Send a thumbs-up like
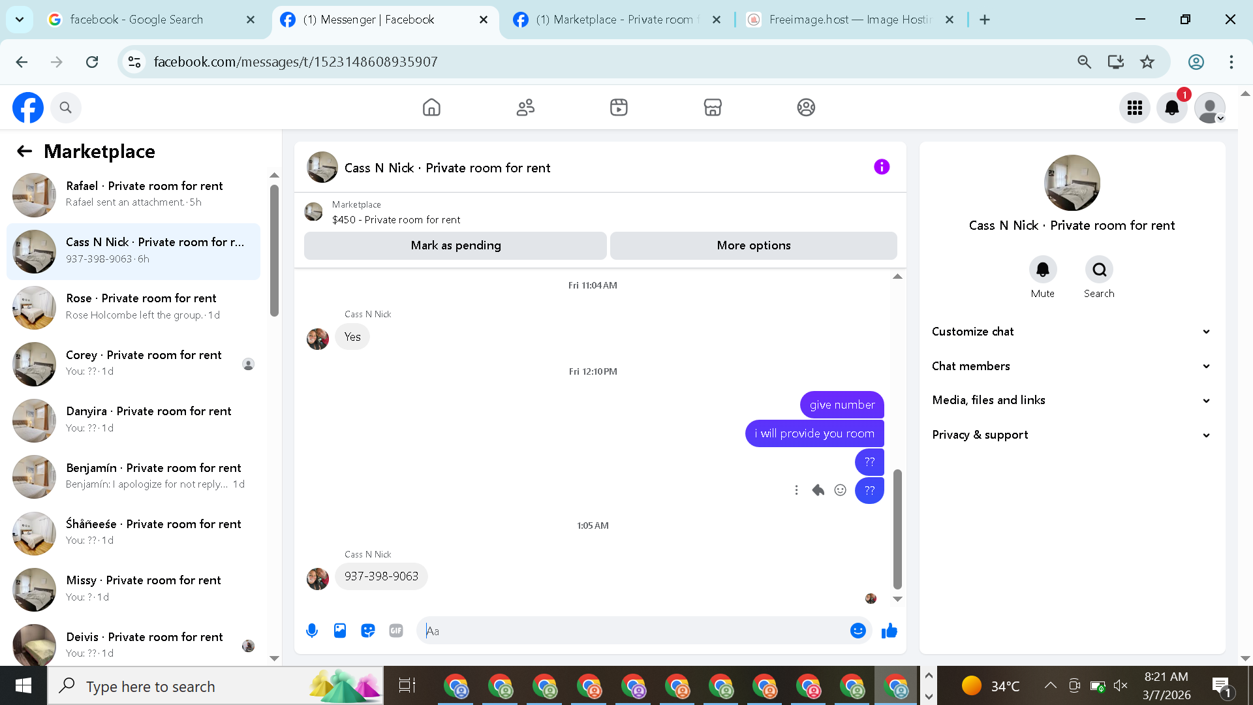The height and width of the screenshot is (705, 1253). click(889, 631)
